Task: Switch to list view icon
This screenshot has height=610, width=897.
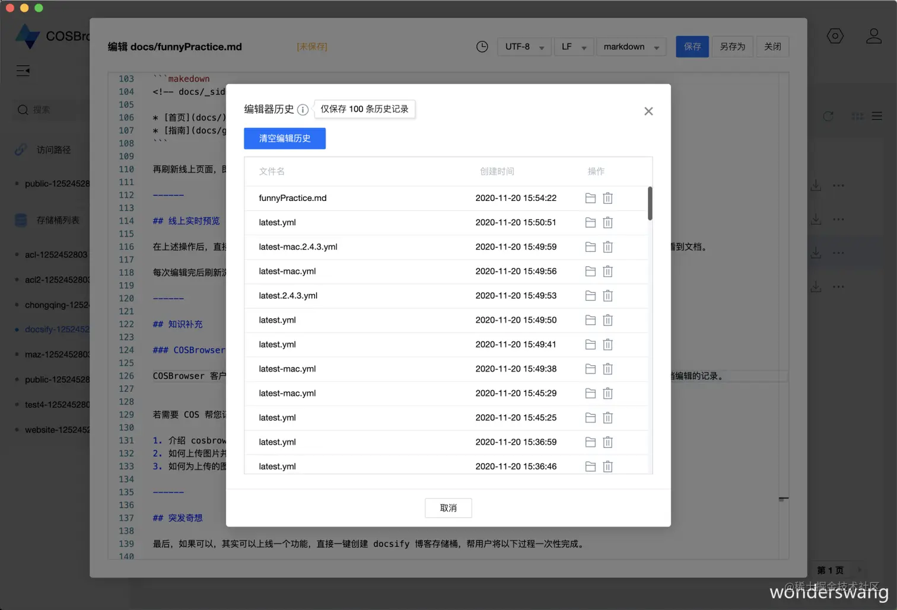Action: (877, 116)
